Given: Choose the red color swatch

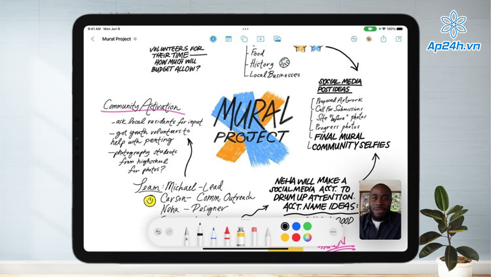Looking at the screenshot, I should click(296, 238).
